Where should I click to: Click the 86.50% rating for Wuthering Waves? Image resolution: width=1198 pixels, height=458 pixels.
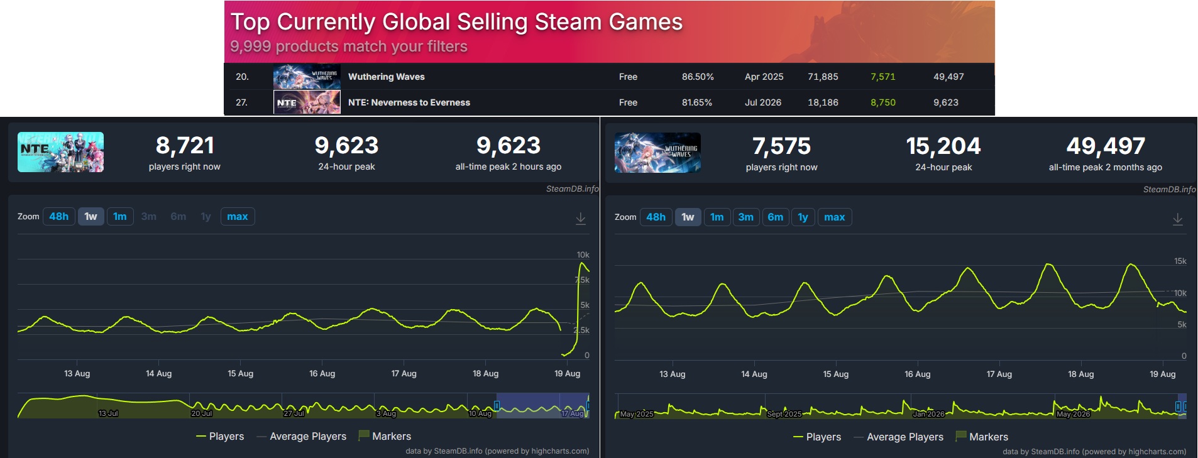698,77
